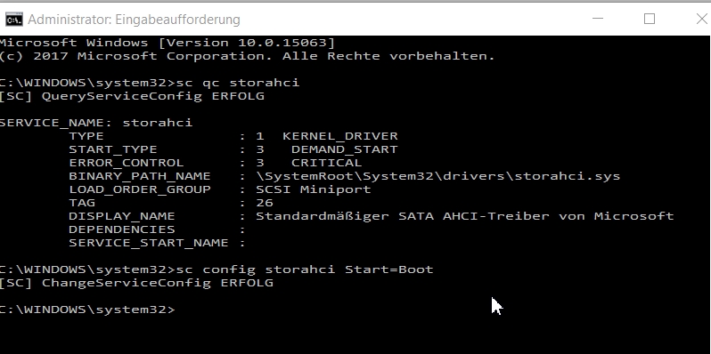711x354 pixels.
Task: Click the 'KERNEL_DRIVER' type value
Action: pyautogui.click(x=340, y=136)
